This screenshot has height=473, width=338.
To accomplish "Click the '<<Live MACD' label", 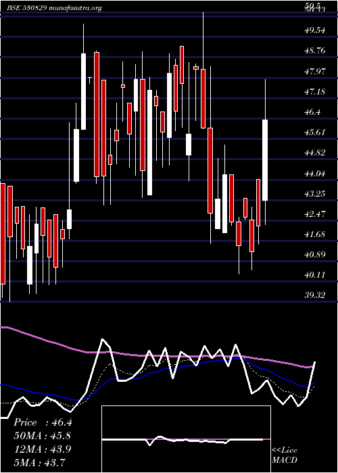I will (x=285, y=455).
